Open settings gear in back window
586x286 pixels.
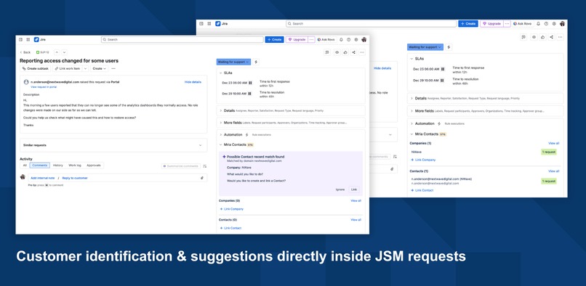click(554, 23)
